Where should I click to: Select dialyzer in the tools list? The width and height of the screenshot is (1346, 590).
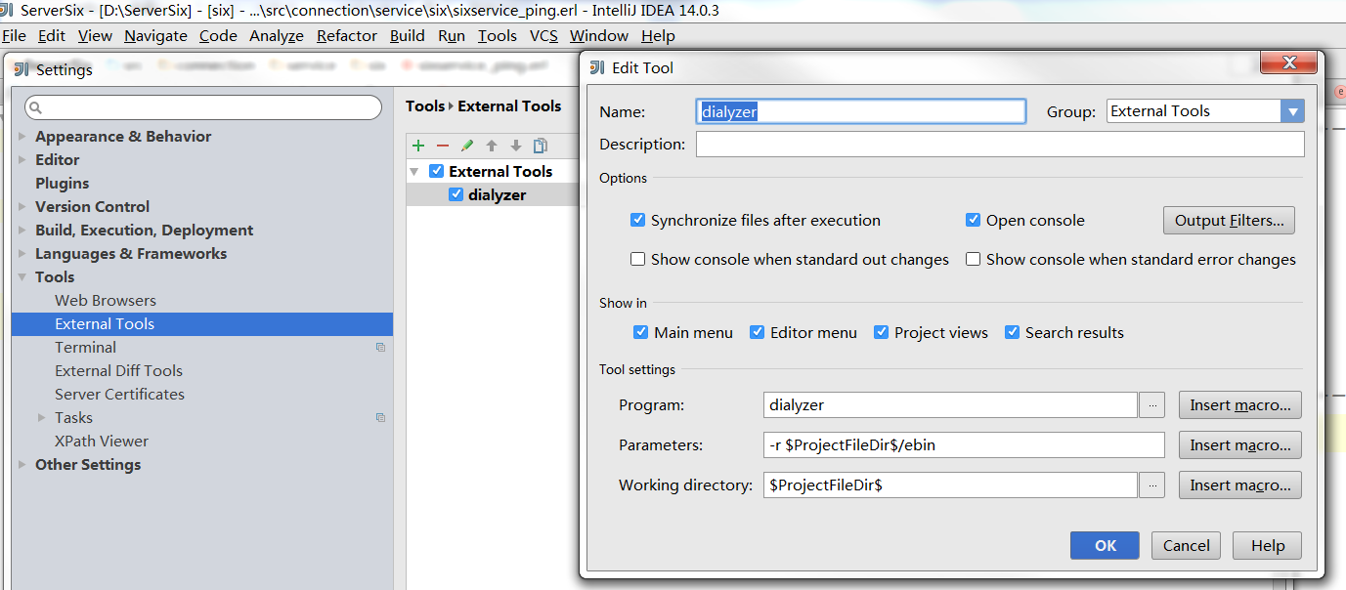click(x=498, y=194)
